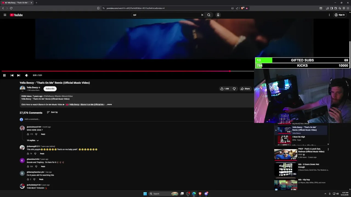Screen dimensions: 351x197
Task: Dislike the video with thumbs down
Action: pos(234,89)
